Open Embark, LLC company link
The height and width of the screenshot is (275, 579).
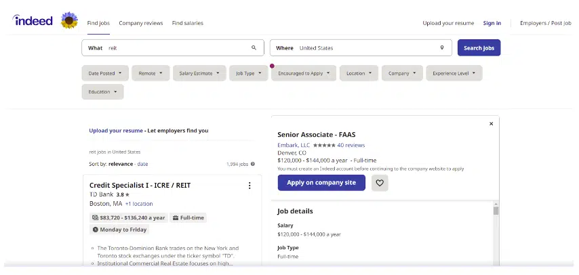pyautogui.click(x=293, y=145)
